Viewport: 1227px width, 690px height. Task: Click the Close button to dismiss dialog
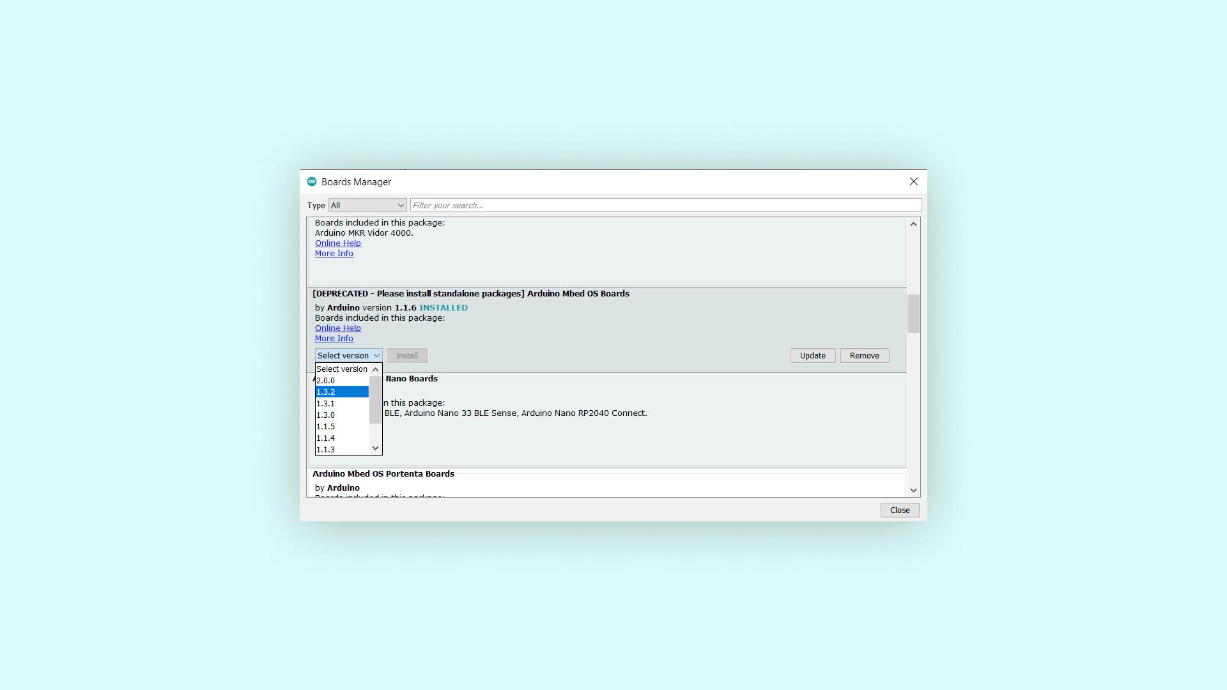click(899, 509)
